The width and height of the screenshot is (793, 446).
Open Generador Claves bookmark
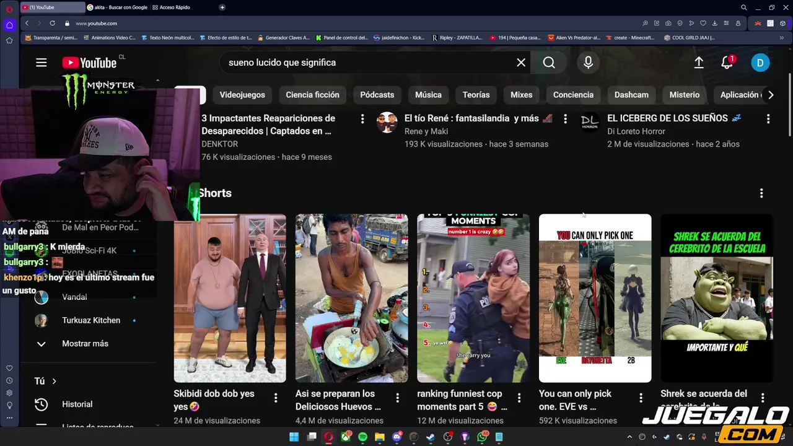(x=283, y=37)
